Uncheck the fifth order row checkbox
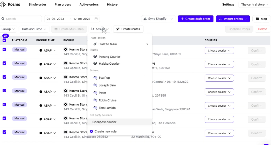Screen dimensions: 271x145 pos(4,105)
